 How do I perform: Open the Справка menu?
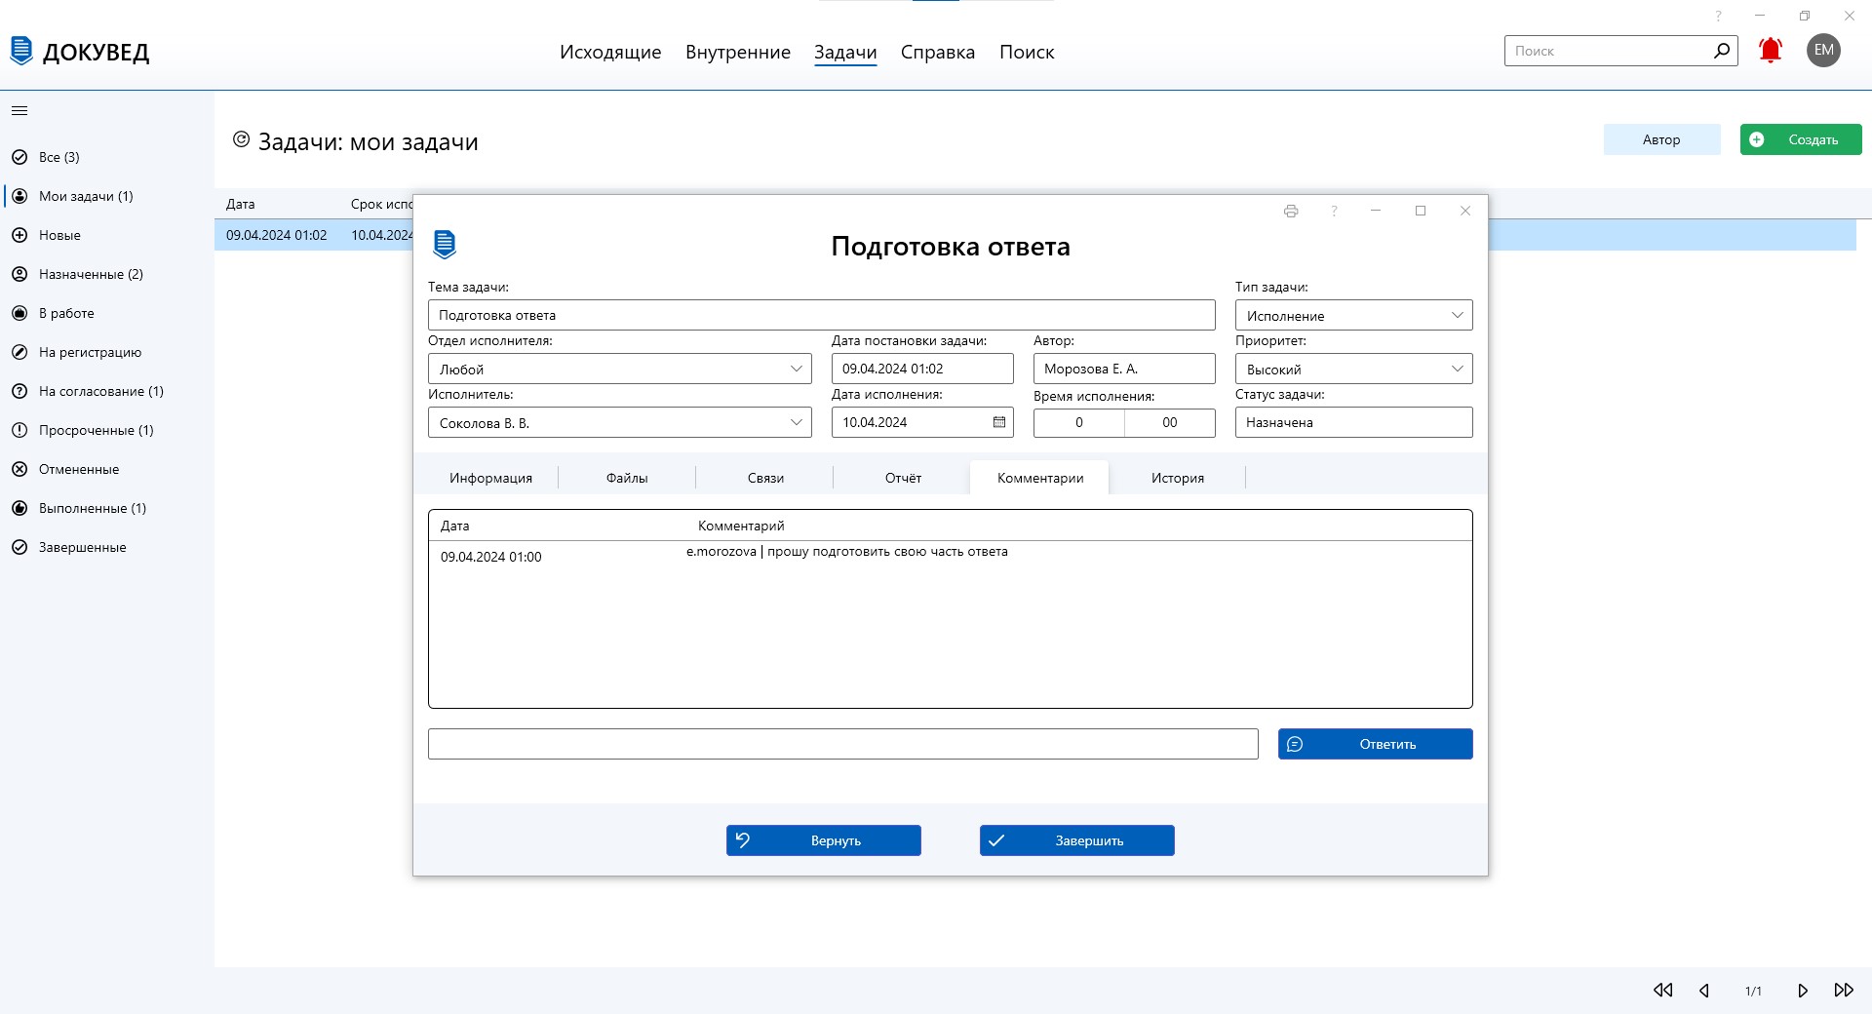pos(938,52)
